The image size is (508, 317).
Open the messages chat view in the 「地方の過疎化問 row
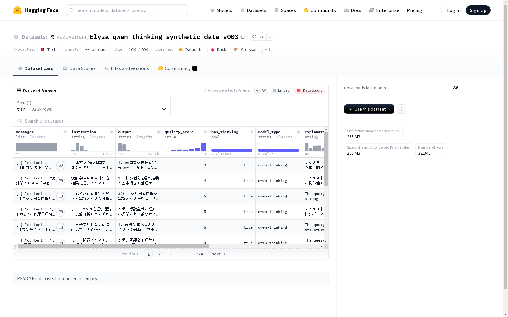pyautogui.click(x=61, y=165)
